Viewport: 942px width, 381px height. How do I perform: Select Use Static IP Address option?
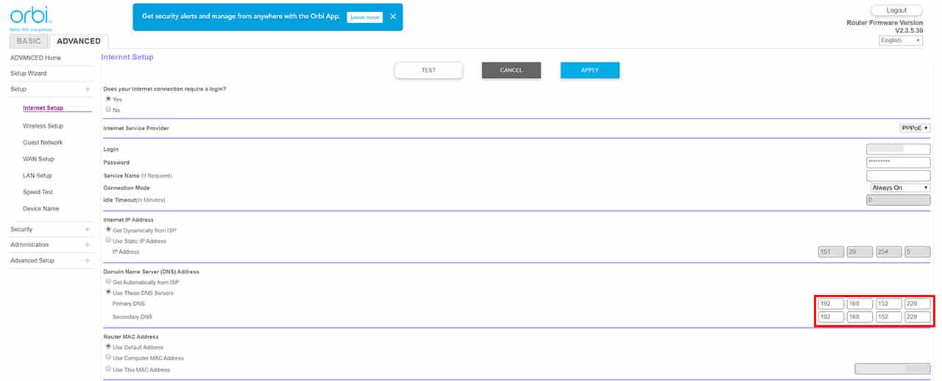point(109,241)
